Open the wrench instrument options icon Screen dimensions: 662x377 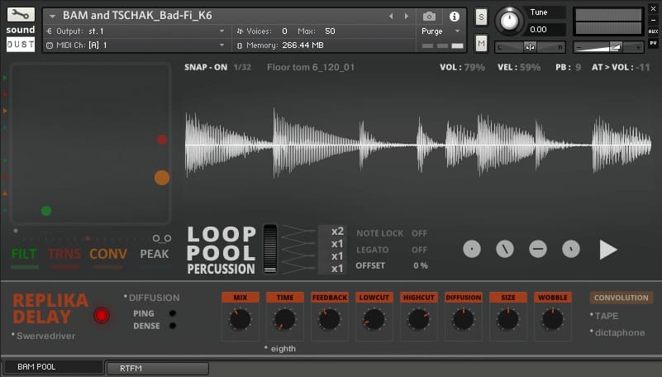[21, 15]
